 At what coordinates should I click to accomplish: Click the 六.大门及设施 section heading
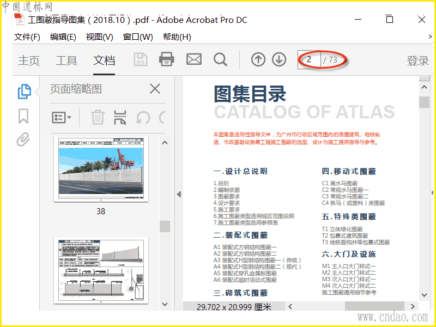coord(349,254)
